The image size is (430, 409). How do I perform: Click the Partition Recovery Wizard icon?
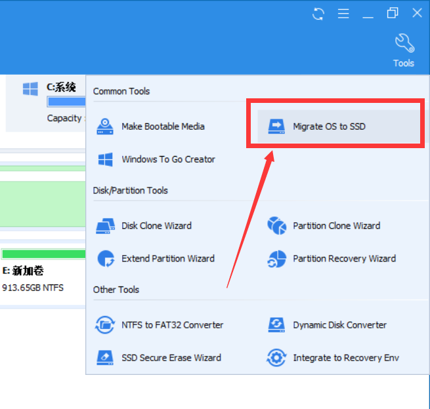click(x=276, y=259)
